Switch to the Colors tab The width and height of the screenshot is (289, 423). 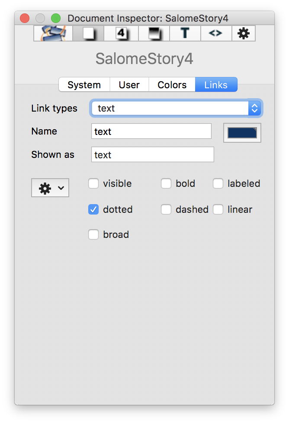pos(172,85)
